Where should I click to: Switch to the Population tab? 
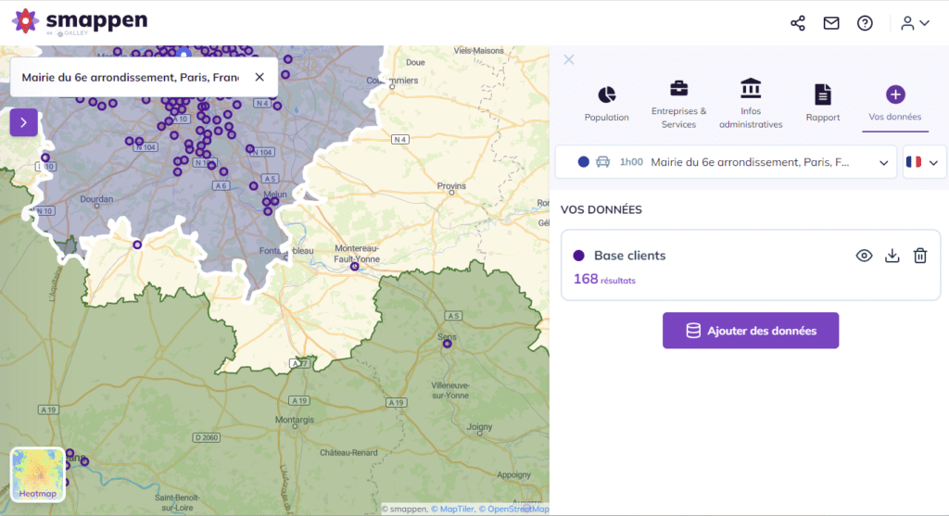click(x=606, y=104)
